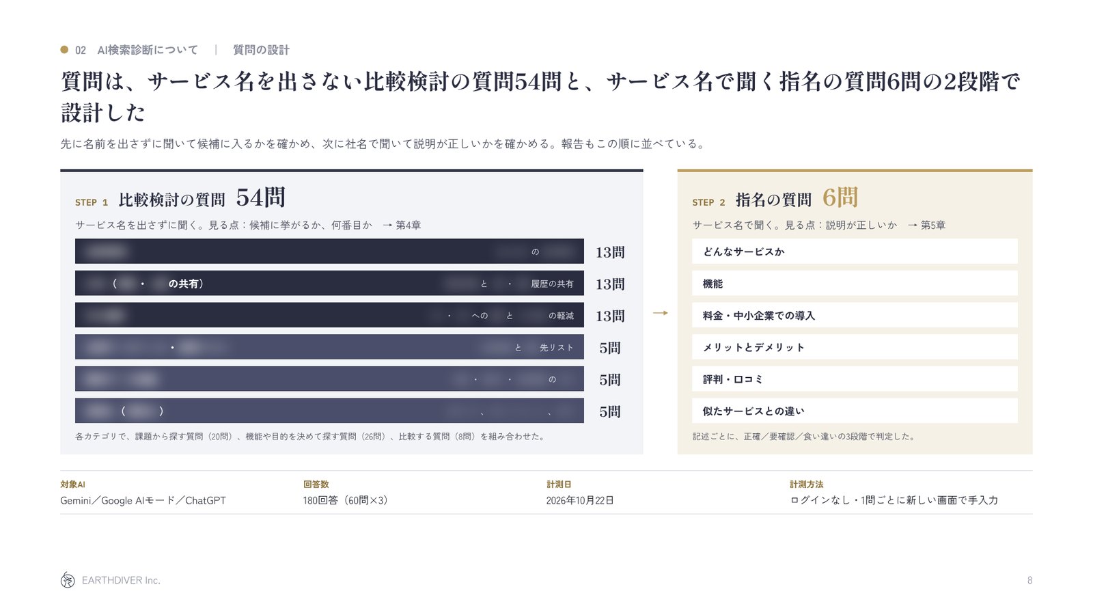1093x615 pixels.
Task: Click the '対象AI' label
Action: 72,484
